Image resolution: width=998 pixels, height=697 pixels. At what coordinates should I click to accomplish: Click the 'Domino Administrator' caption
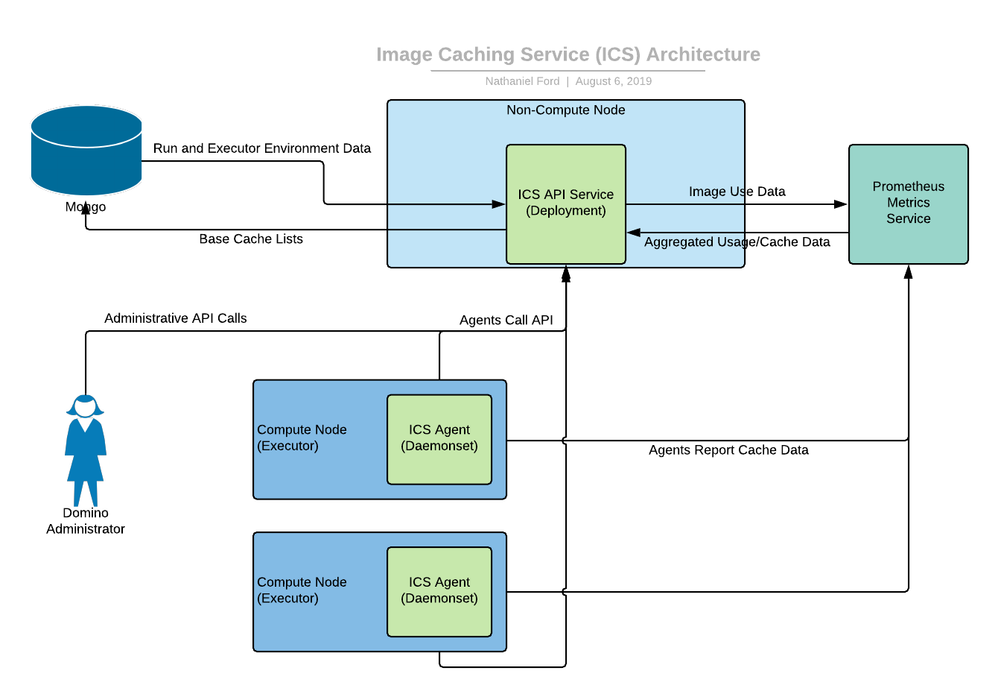pos(86,521)
